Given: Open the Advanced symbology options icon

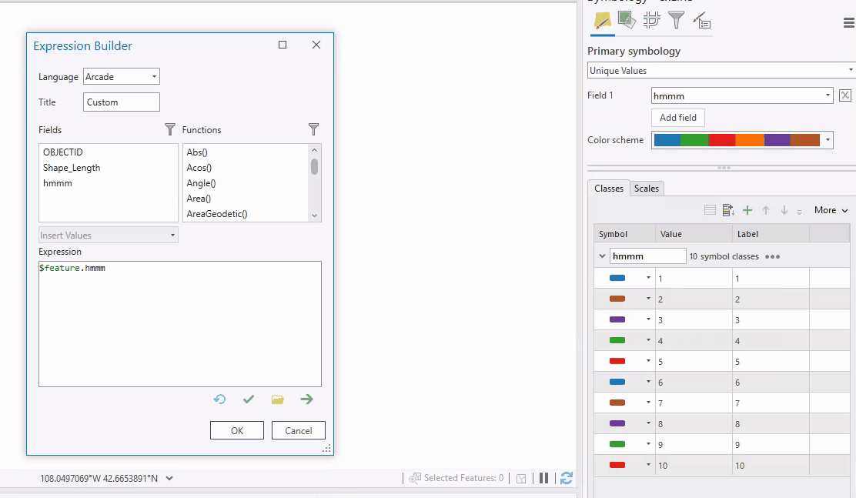Looking at the screenshot, I should [x=701, y=21].
